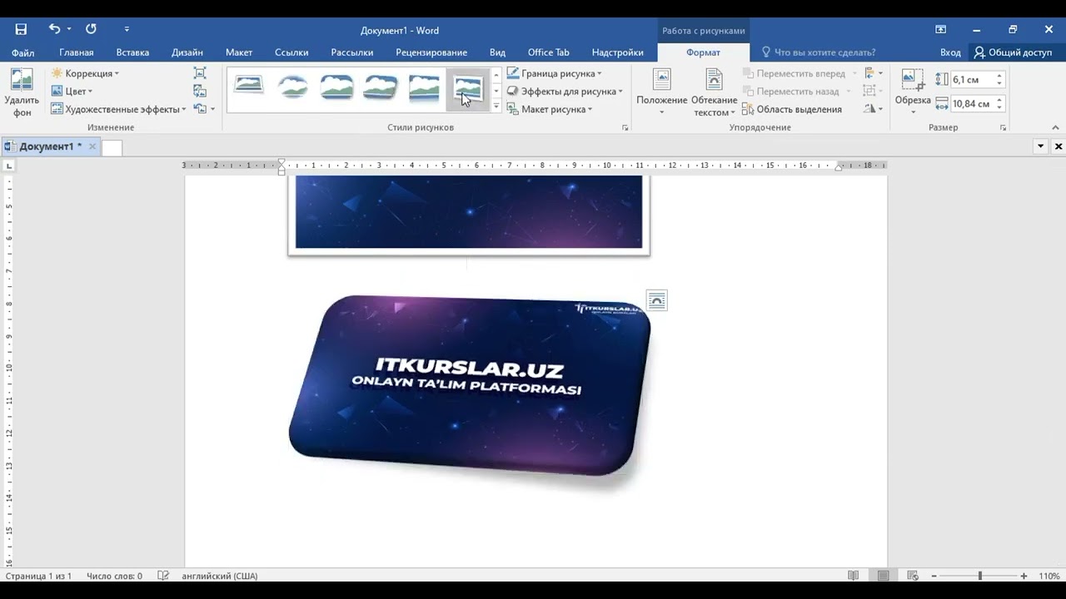Switch to the Главная tab
This screenshot has width=1066, height=599.
(x=77, y=52)
